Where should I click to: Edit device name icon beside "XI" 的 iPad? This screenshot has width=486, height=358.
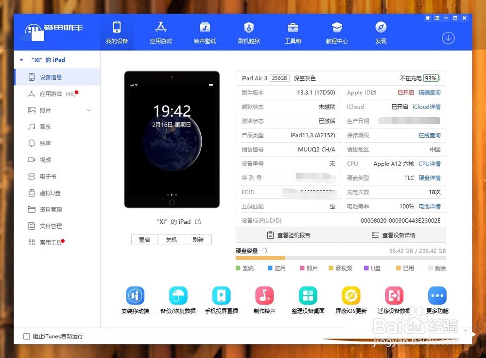[x=198, y=221]
